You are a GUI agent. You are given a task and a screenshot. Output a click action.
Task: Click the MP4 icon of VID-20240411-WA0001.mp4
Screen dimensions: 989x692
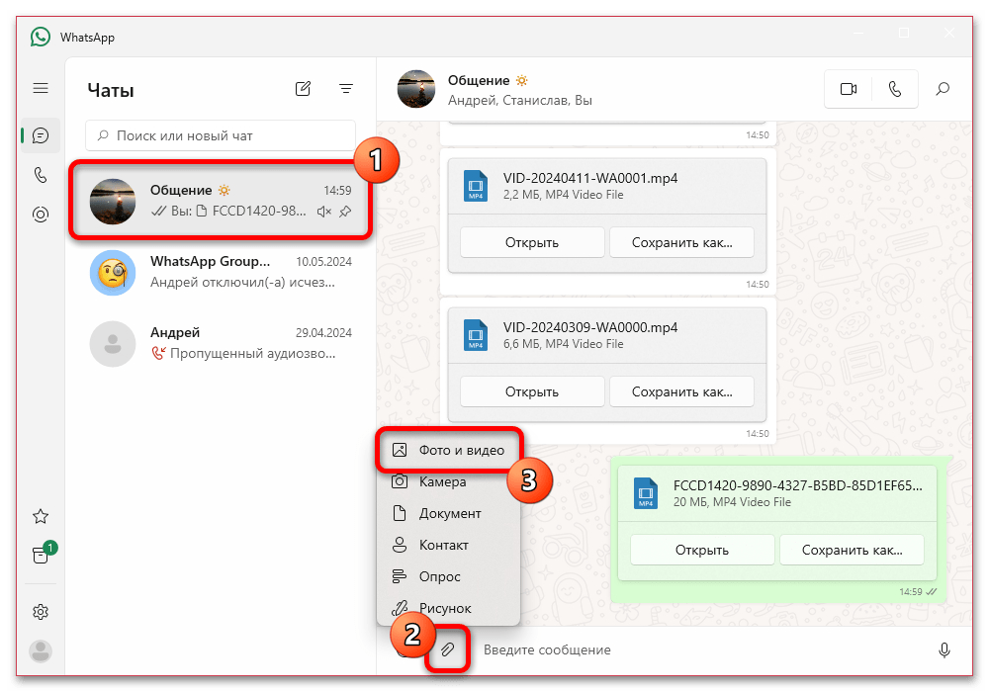(x=476, y=186)
